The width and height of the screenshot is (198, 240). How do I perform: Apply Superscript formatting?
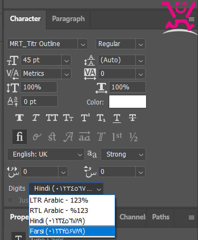[x=85, y=118]
